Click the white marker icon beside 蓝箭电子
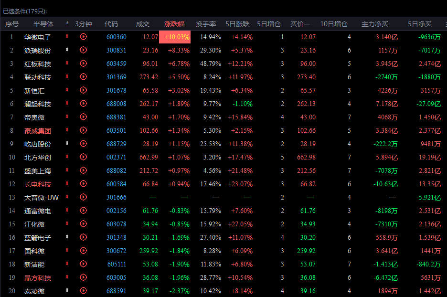The image size is (447, 297). tap(67, 237)
